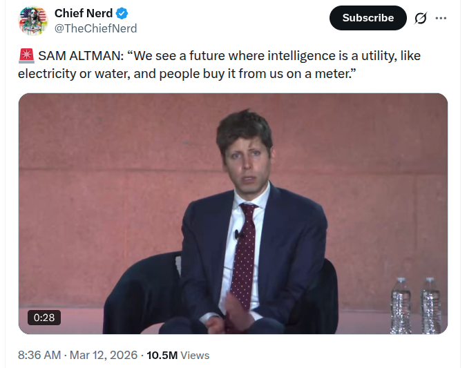Image resolution: width=467 pixels, height=368 pixels.
Task: Open the three-dot more options menu
Action: pos(441,18)
